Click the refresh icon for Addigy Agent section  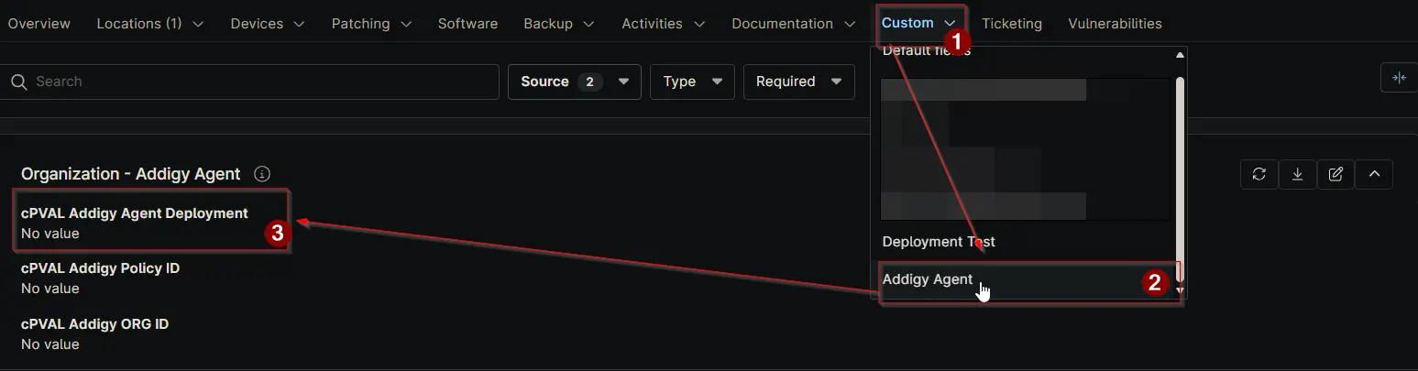click(x=1259, y=174)
